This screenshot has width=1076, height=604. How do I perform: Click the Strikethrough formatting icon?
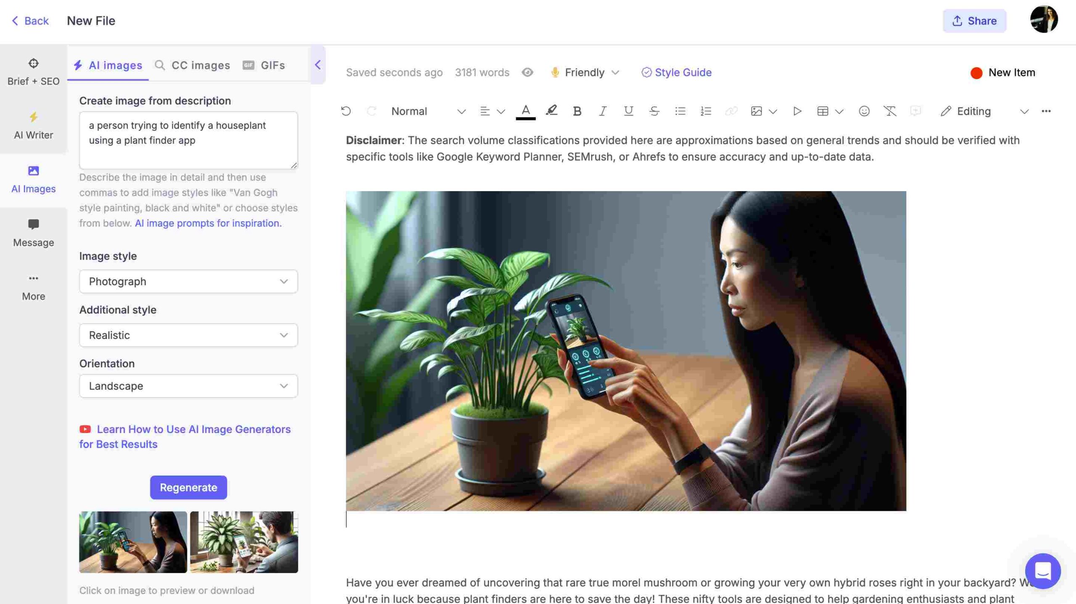tap(653, 111)
